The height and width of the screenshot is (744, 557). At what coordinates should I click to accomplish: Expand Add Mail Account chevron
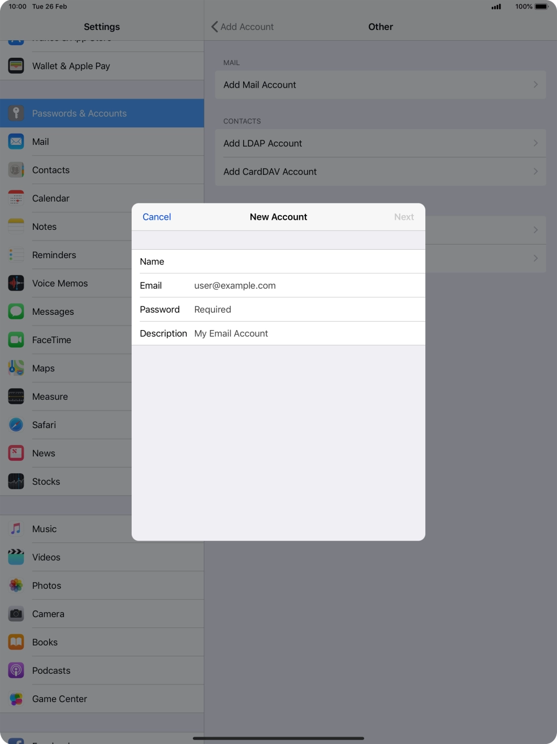(535, 85)
